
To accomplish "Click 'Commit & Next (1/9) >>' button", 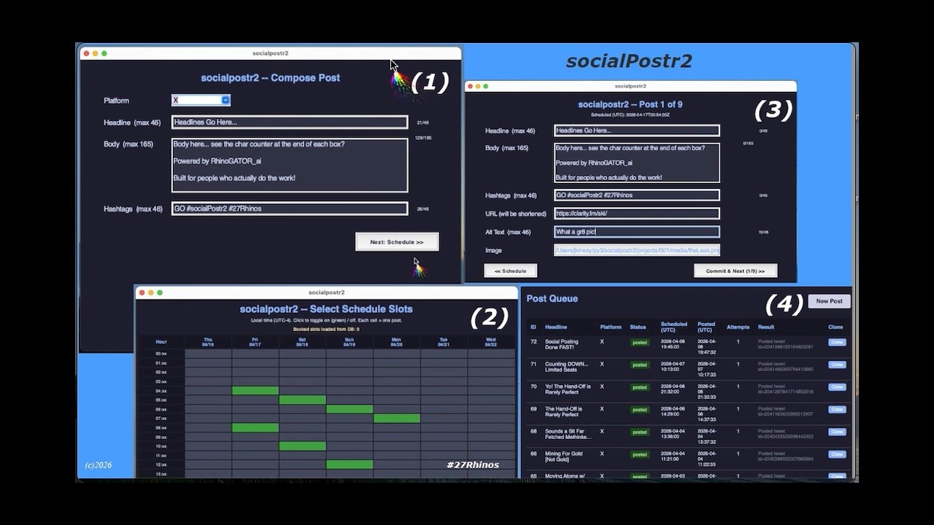I will 736,271.
